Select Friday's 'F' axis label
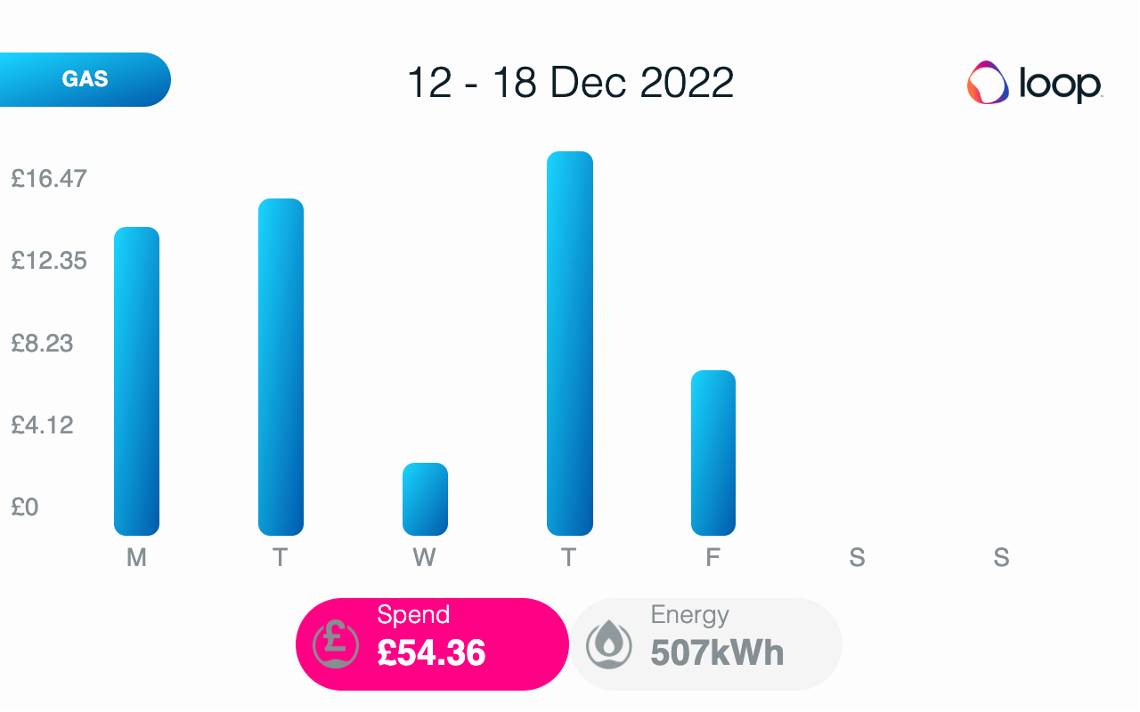The width and height of the screenshot is (1140, 712). 712,557
